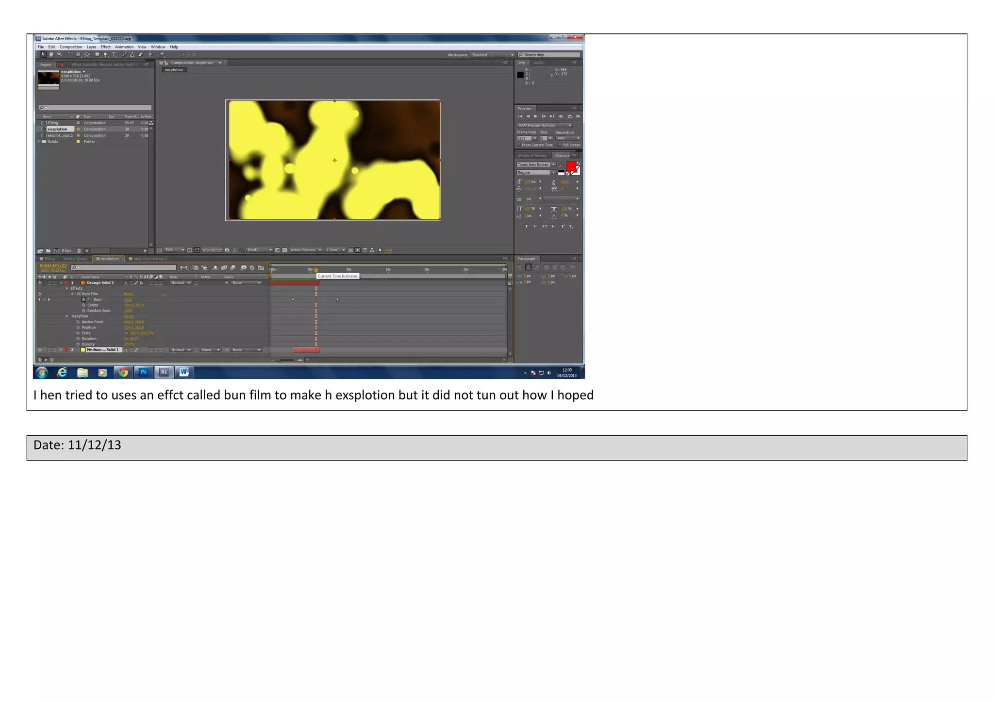Viewport: 994px width, 702px height.
Task: Switch to the Audio panel tab
Action: [539, 63]
